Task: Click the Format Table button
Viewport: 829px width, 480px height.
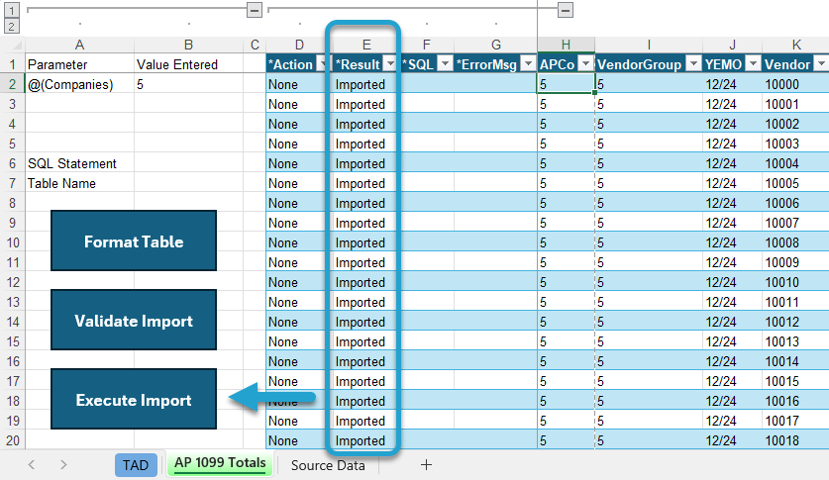Action: click(x=134, y=240)
